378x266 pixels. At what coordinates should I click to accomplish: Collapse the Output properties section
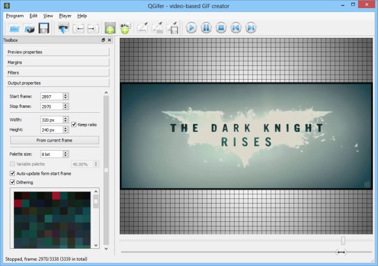[x=58, y=83]
